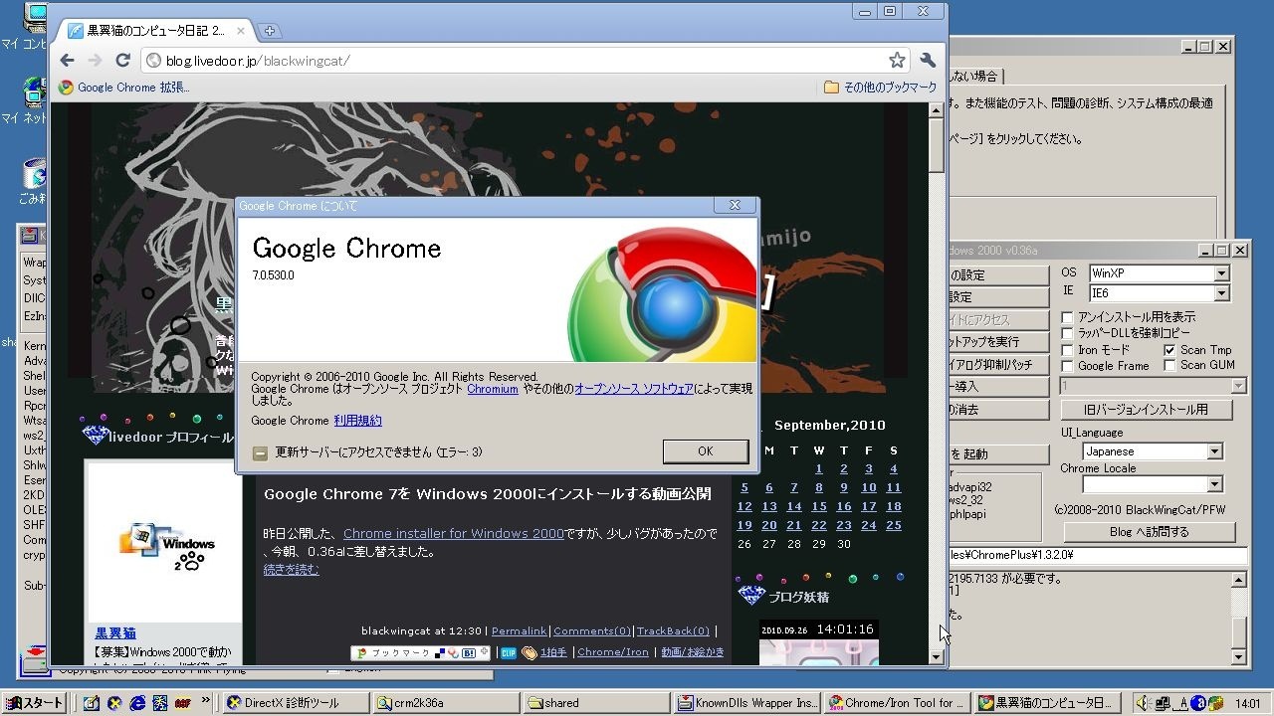Click the Chrome forward arrow
Image resolution: width=1274 pixels, height=716 pixels.
tap(96, 60)
